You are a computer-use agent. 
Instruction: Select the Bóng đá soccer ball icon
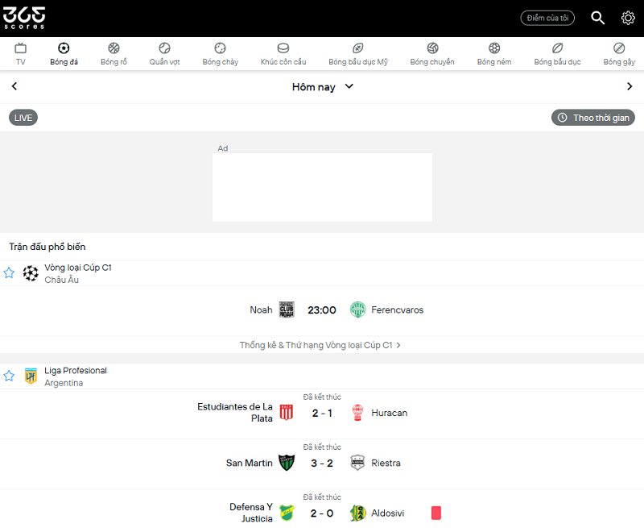click(64, 48)
